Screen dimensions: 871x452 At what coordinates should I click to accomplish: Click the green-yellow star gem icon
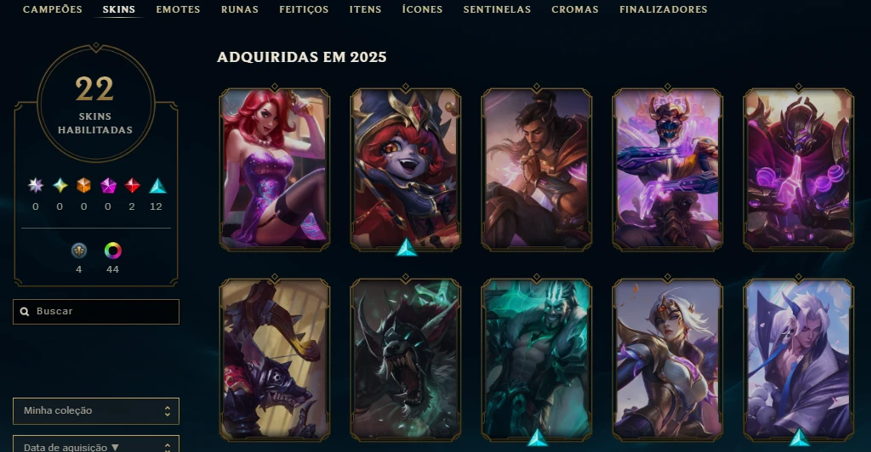pos(60,185)
